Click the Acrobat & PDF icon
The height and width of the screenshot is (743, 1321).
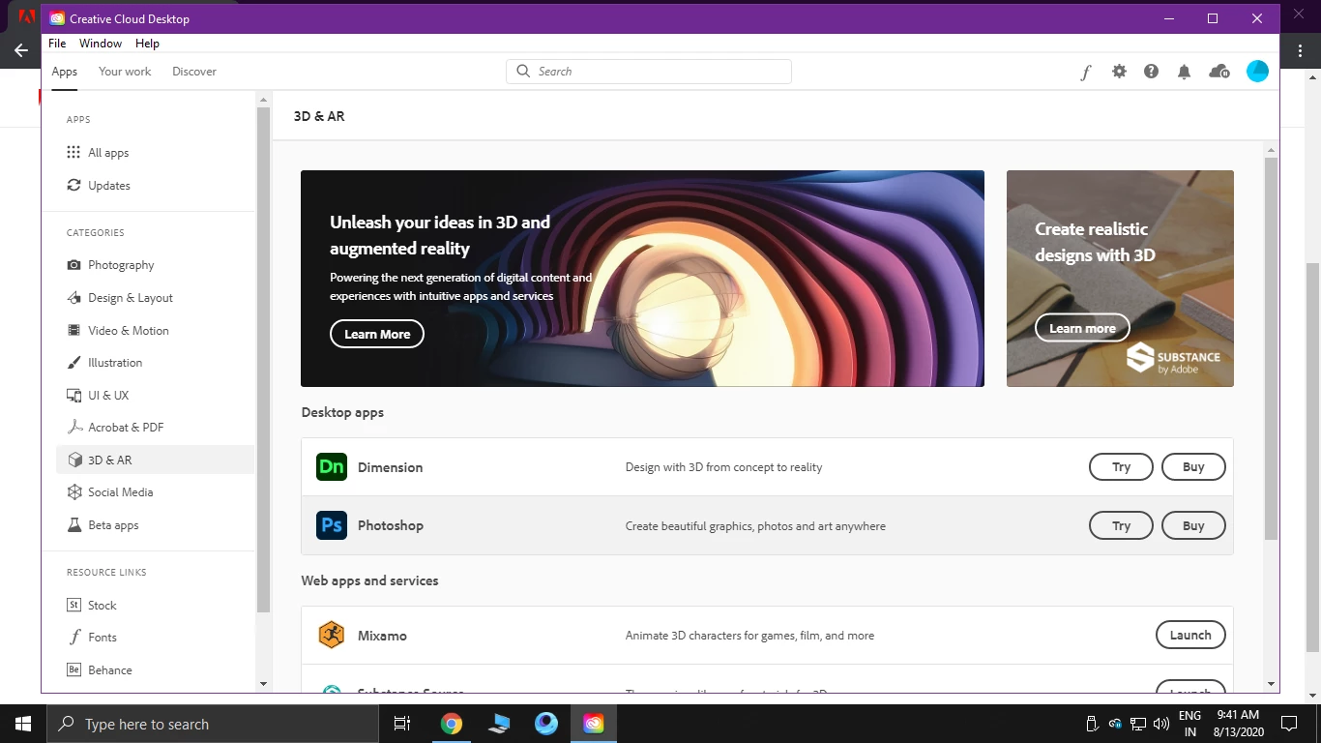click(x=73, y=427)
